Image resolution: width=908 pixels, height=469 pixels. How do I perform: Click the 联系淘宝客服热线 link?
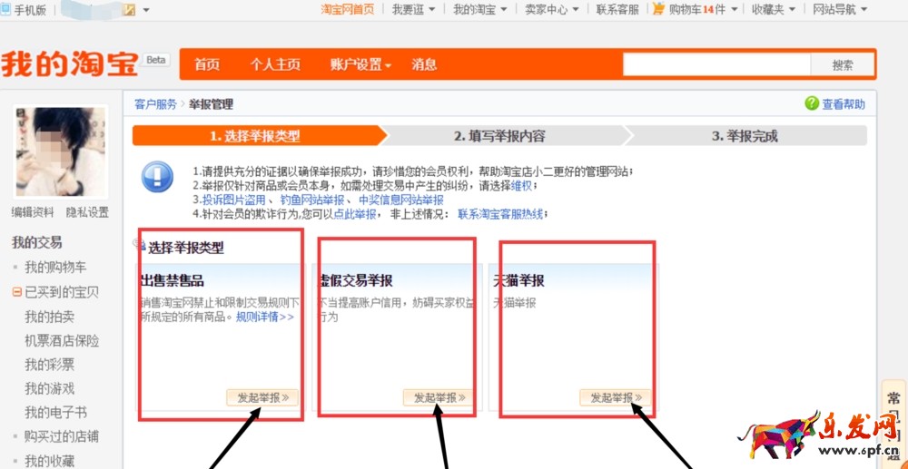(x=500, y=215)
